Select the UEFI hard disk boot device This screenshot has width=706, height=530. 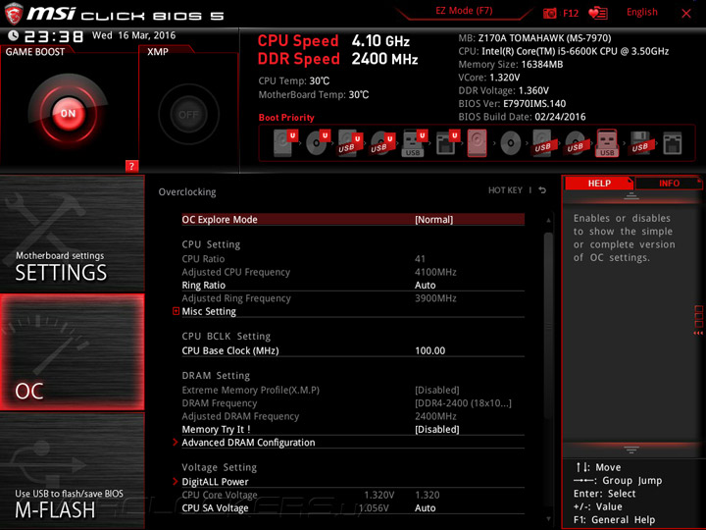click(x=284, y=143)
